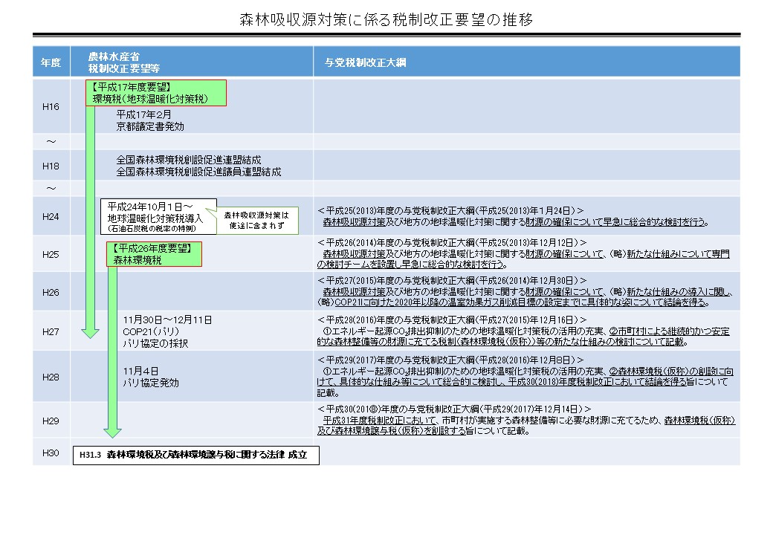Viewport: 773px width, 535px height.
Task: Click the COP21(パリ) event text
Action: click(x=152, y=331)
